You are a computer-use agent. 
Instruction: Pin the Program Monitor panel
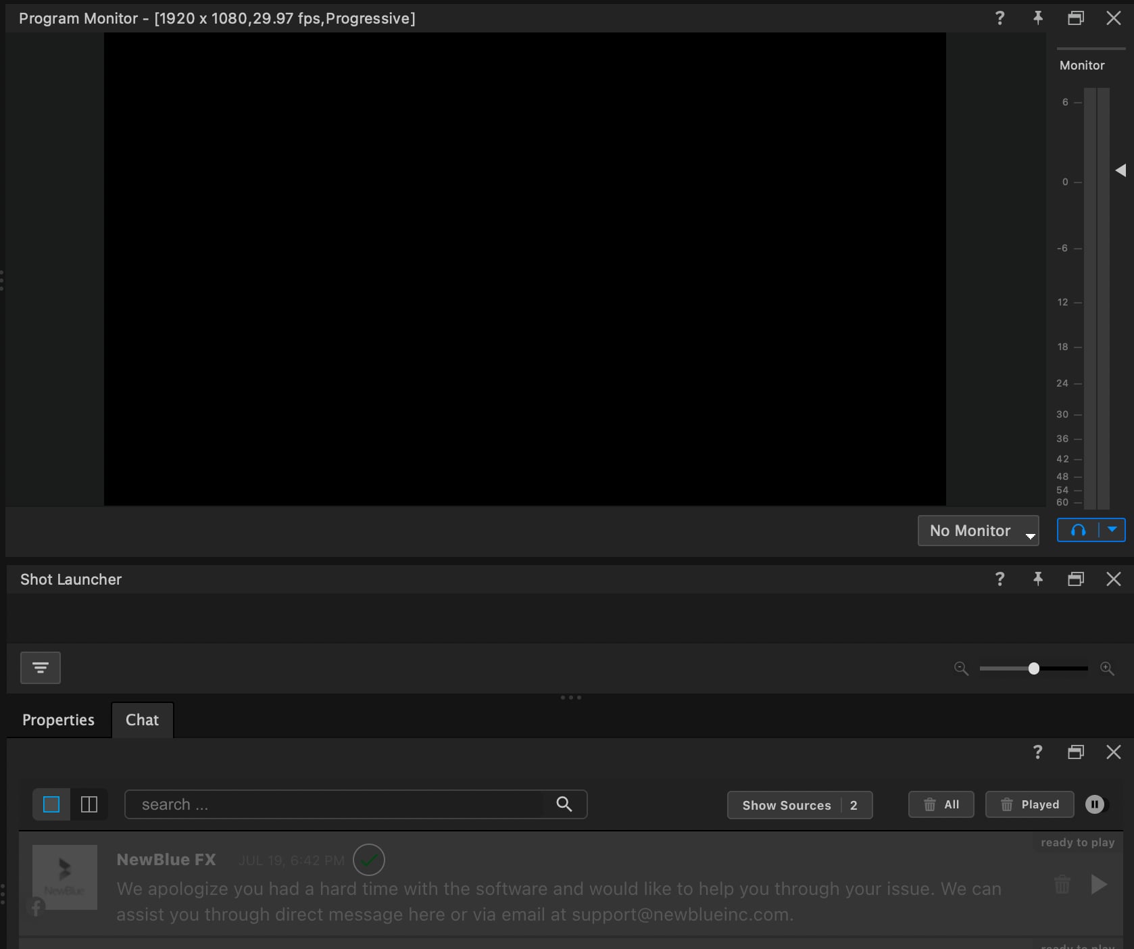[1038, 18]
